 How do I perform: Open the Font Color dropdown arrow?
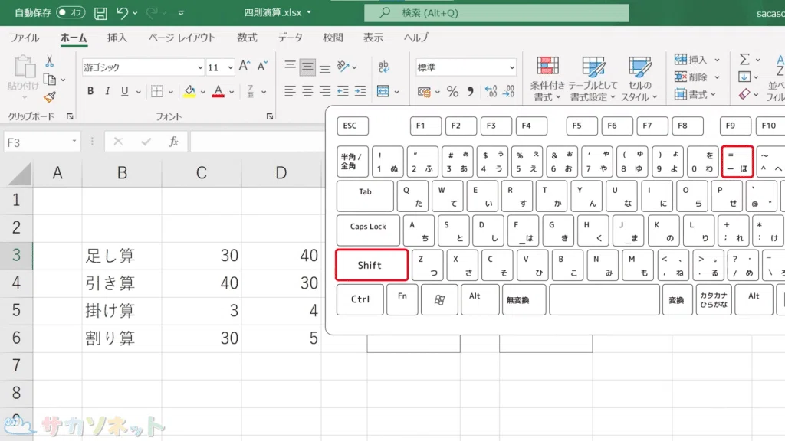[232, 92]
